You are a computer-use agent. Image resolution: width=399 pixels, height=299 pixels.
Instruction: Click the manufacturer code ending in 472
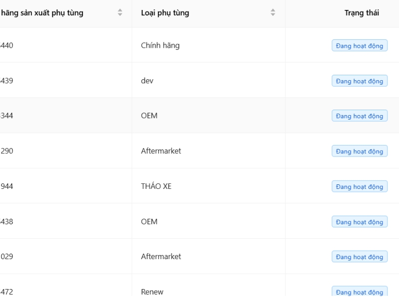click(6, 292)
